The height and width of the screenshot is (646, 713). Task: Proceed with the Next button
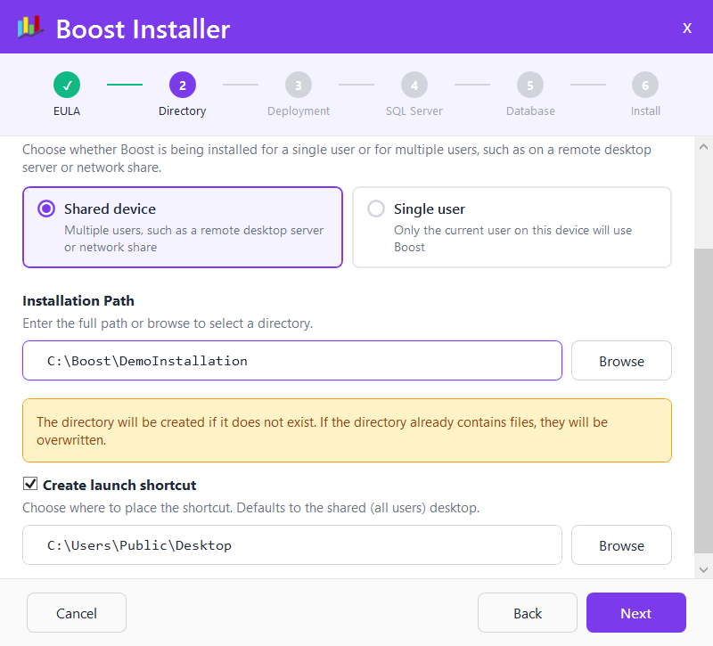click(x=635, y=613)
